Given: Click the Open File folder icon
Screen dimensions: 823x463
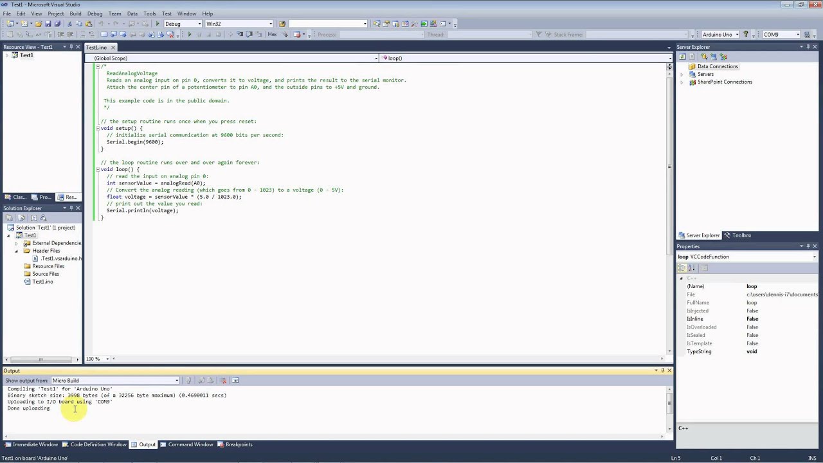Looking at the screenshot, I should click(38, 24).
